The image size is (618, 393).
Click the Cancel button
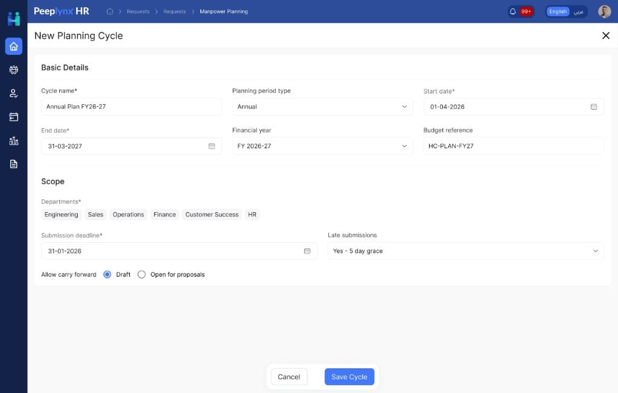[x=289, y=377]
